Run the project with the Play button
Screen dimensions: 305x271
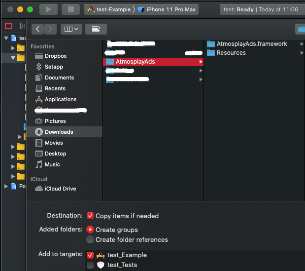(48, 9)
